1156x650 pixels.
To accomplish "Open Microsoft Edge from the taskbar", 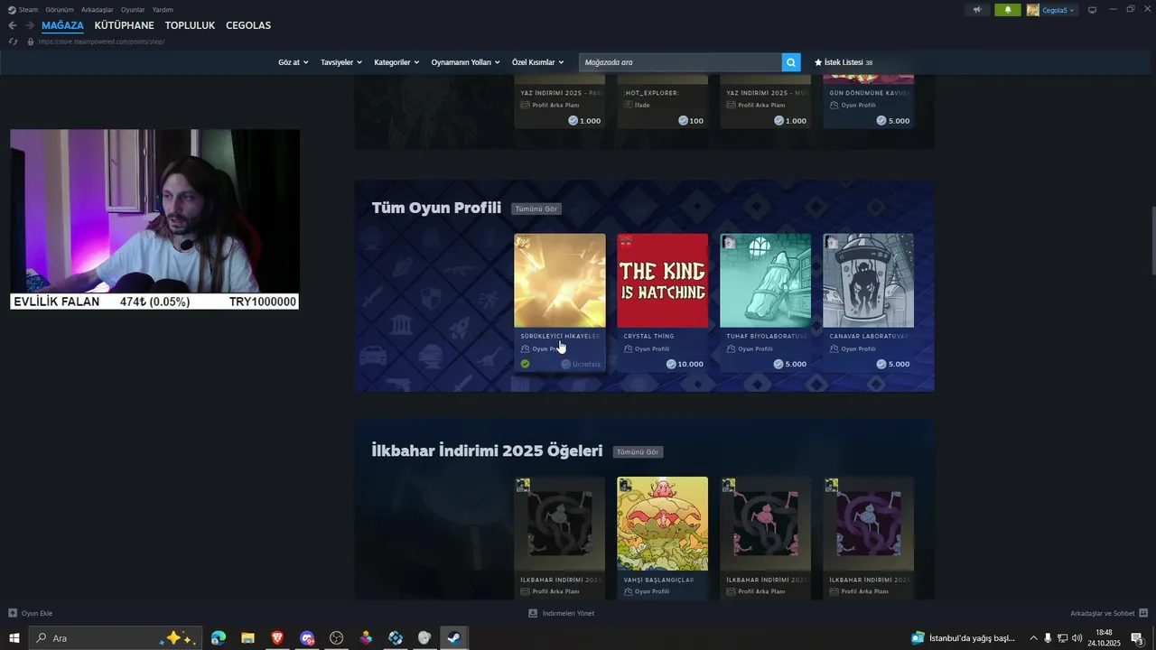I will tap(219, 638).
